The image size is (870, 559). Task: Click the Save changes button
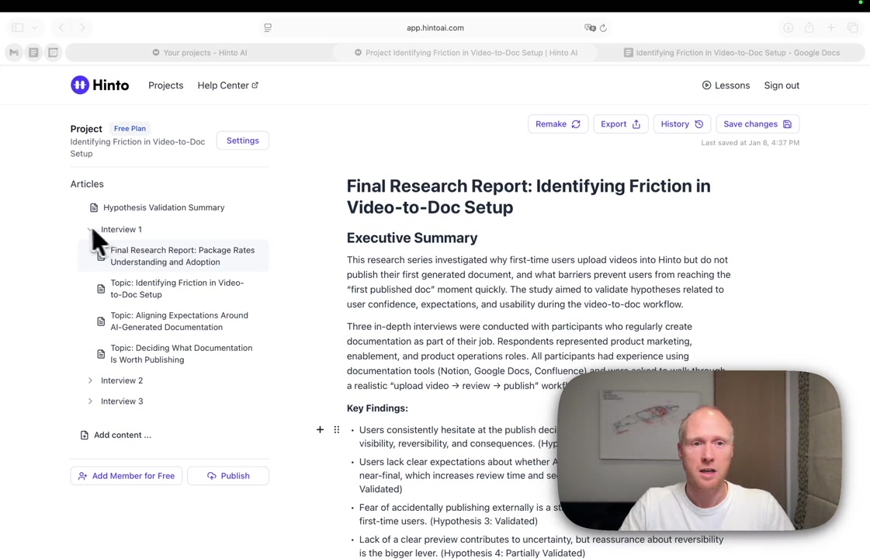757,124
